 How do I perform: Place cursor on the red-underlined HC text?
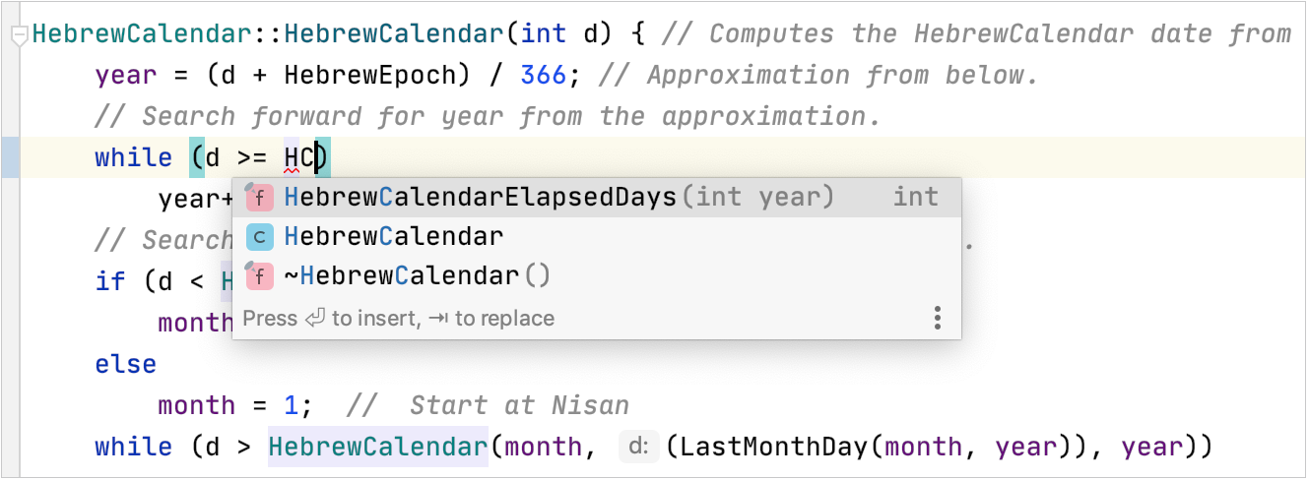298,157
